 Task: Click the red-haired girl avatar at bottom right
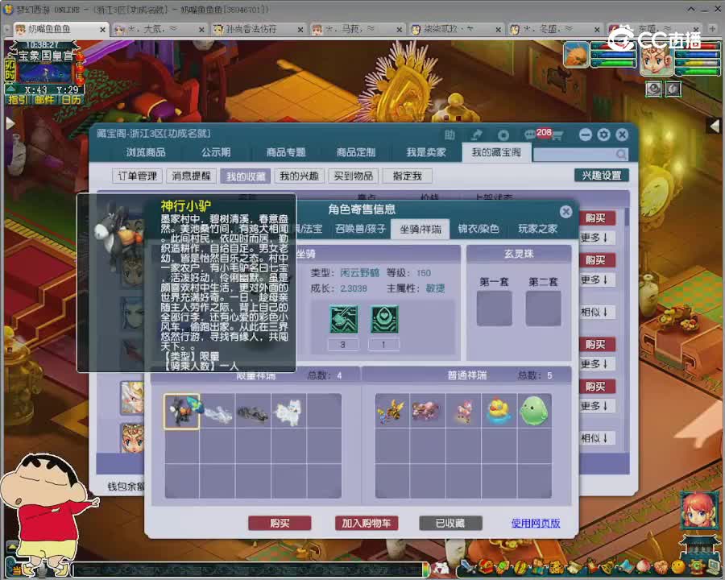(x=699, y=511)
